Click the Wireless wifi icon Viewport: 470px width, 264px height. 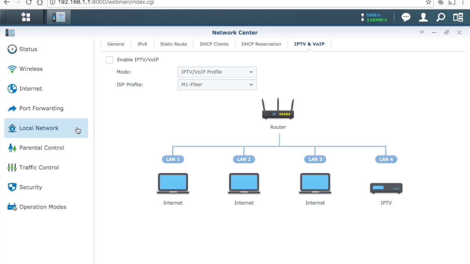coord(12,69)
